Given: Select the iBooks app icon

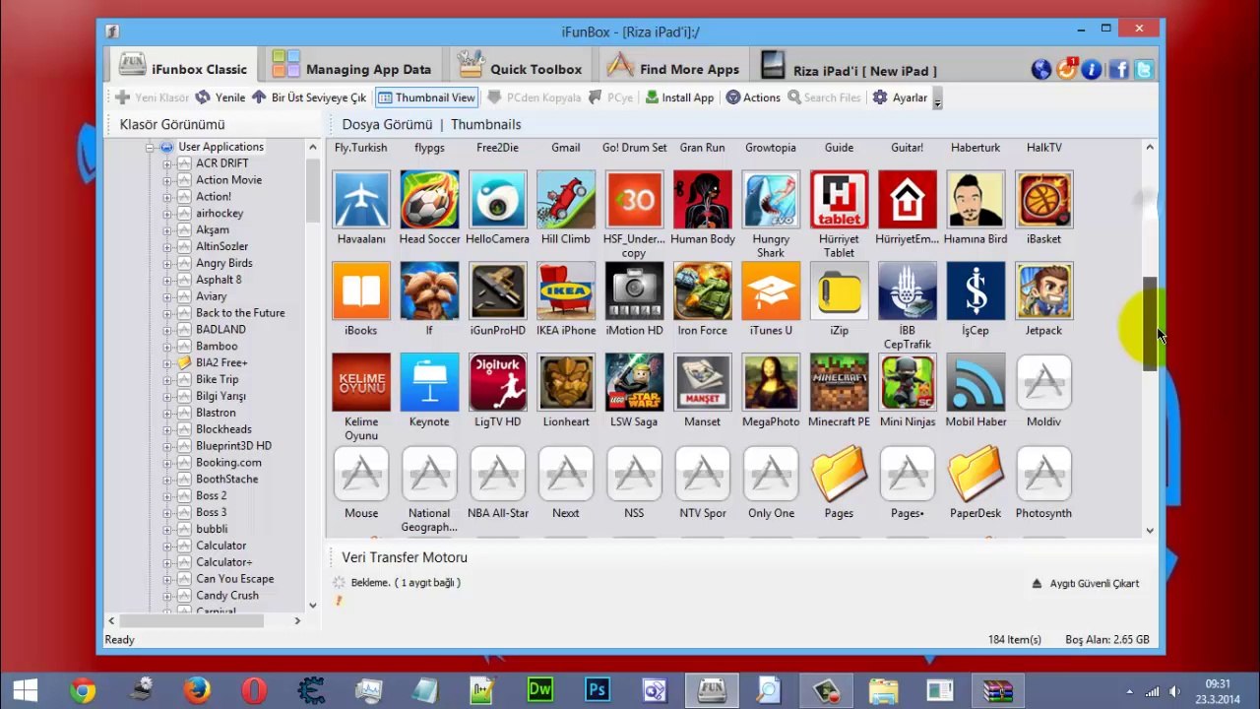Looking at the screenshot, I should [x=361, y=291].
